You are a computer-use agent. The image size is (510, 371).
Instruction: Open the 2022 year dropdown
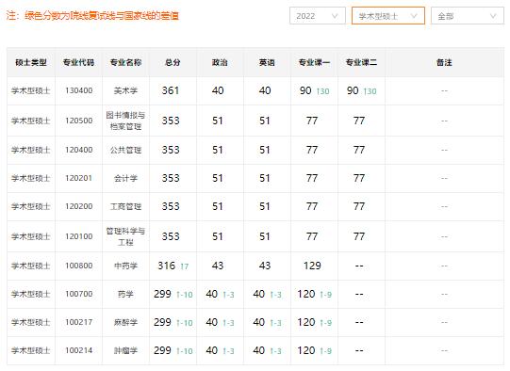[x=317, y=16]
